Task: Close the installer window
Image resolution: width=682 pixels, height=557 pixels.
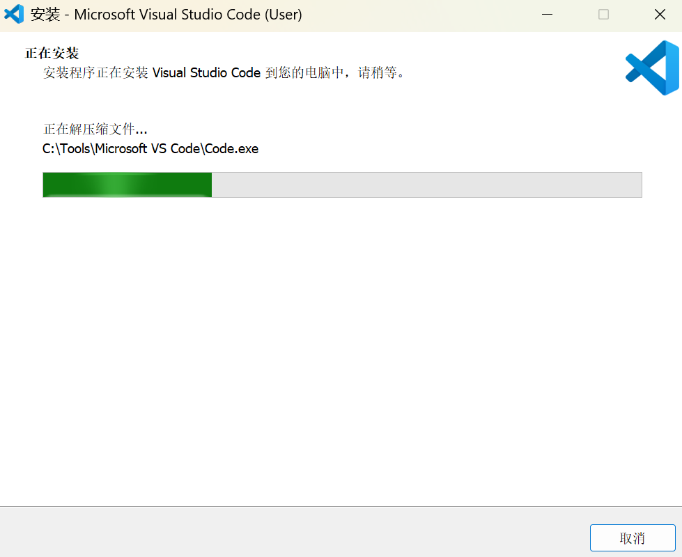Action: [660, 15]
